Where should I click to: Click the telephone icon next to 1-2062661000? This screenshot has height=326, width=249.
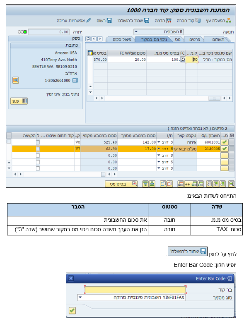pos(75,80)
